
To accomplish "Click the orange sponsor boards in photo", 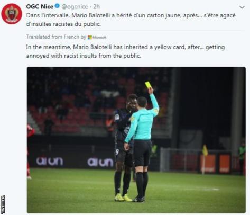I will coord(216,164).
